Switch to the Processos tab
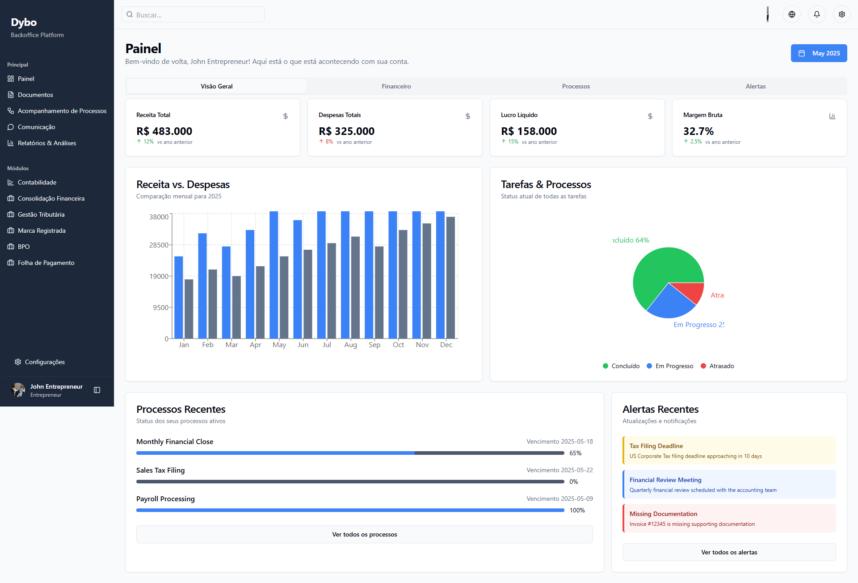Viewport: 858px width, 583px height. pos(576,86)
